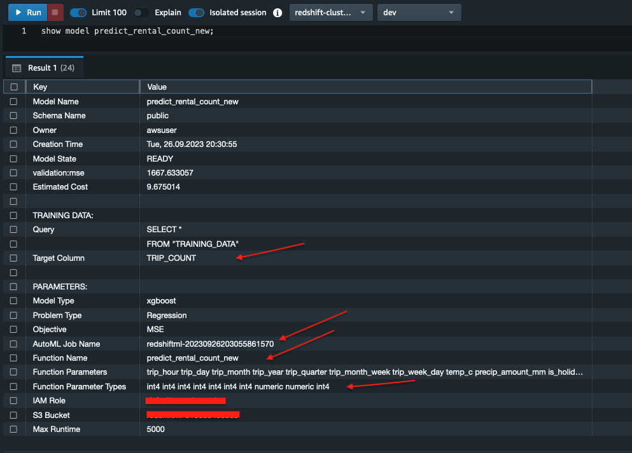Select the Regression problem type value
This screenshot has width=632, height=453.
point(167,315)
